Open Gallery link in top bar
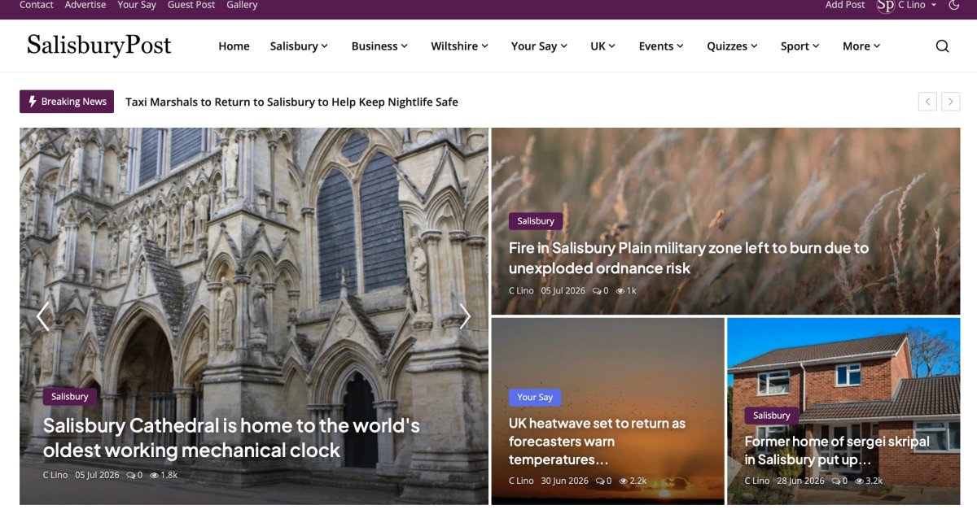 (x=242, y=5)
